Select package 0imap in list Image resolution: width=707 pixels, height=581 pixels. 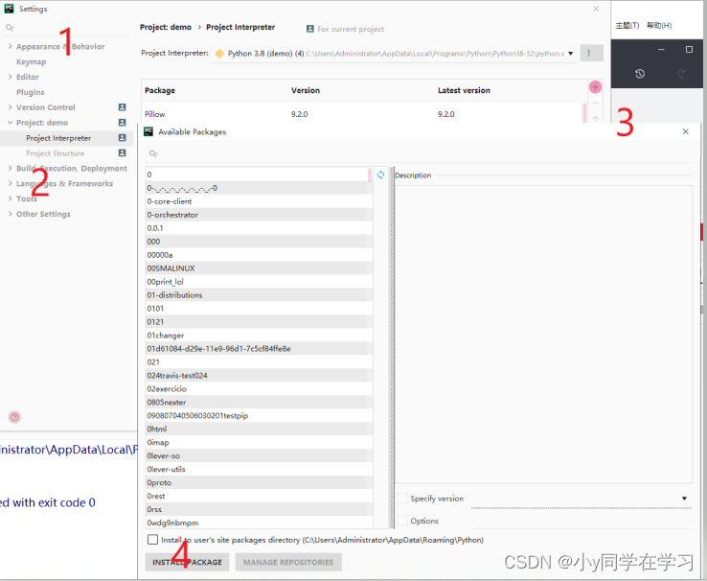tap(259, 442)
